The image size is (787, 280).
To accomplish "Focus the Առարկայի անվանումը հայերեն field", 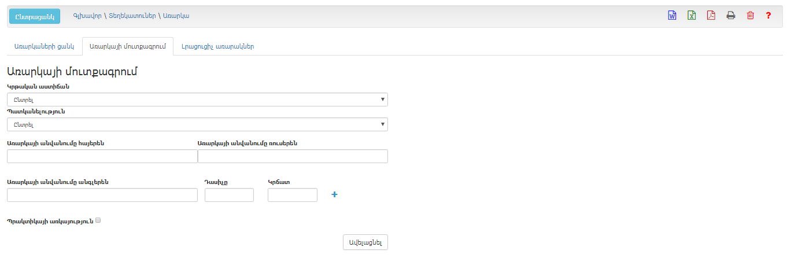I will pos(102,156).
